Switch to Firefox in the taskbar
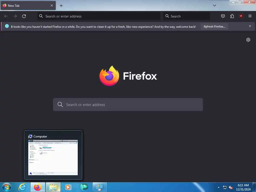The width and height of the screenshot is (256, 192). pos(38,187)
